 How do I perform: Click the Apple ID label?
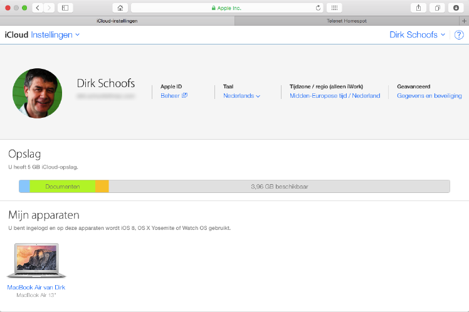pos(171,86)
